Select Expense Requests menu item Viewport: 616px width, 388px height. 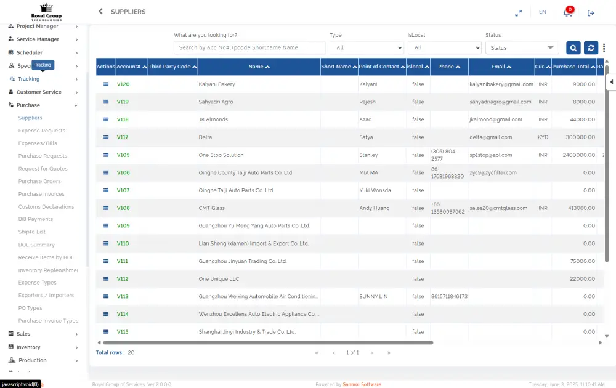coord(41,131)
